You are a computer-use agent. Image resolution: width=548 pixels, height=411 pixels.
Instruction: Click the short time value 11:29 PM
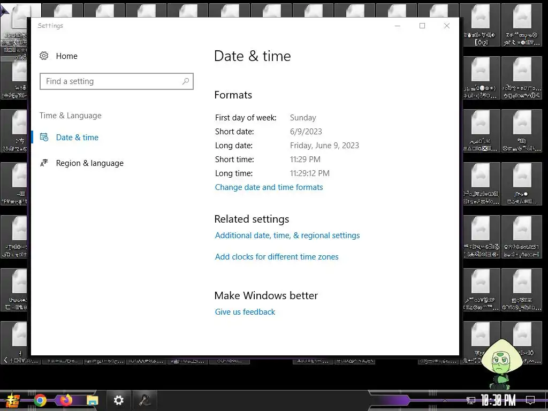pos(305,159)
